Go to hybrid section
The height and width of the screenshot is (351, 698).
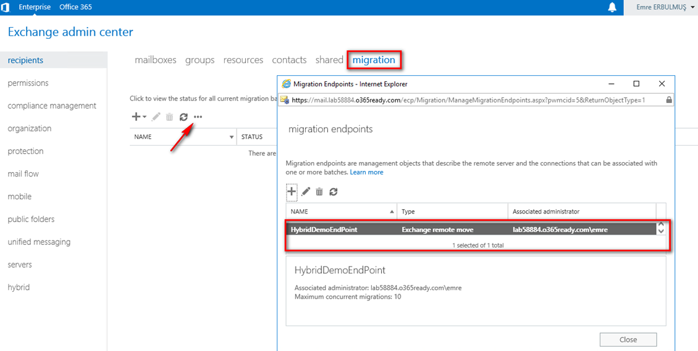(x=19, y=287)
